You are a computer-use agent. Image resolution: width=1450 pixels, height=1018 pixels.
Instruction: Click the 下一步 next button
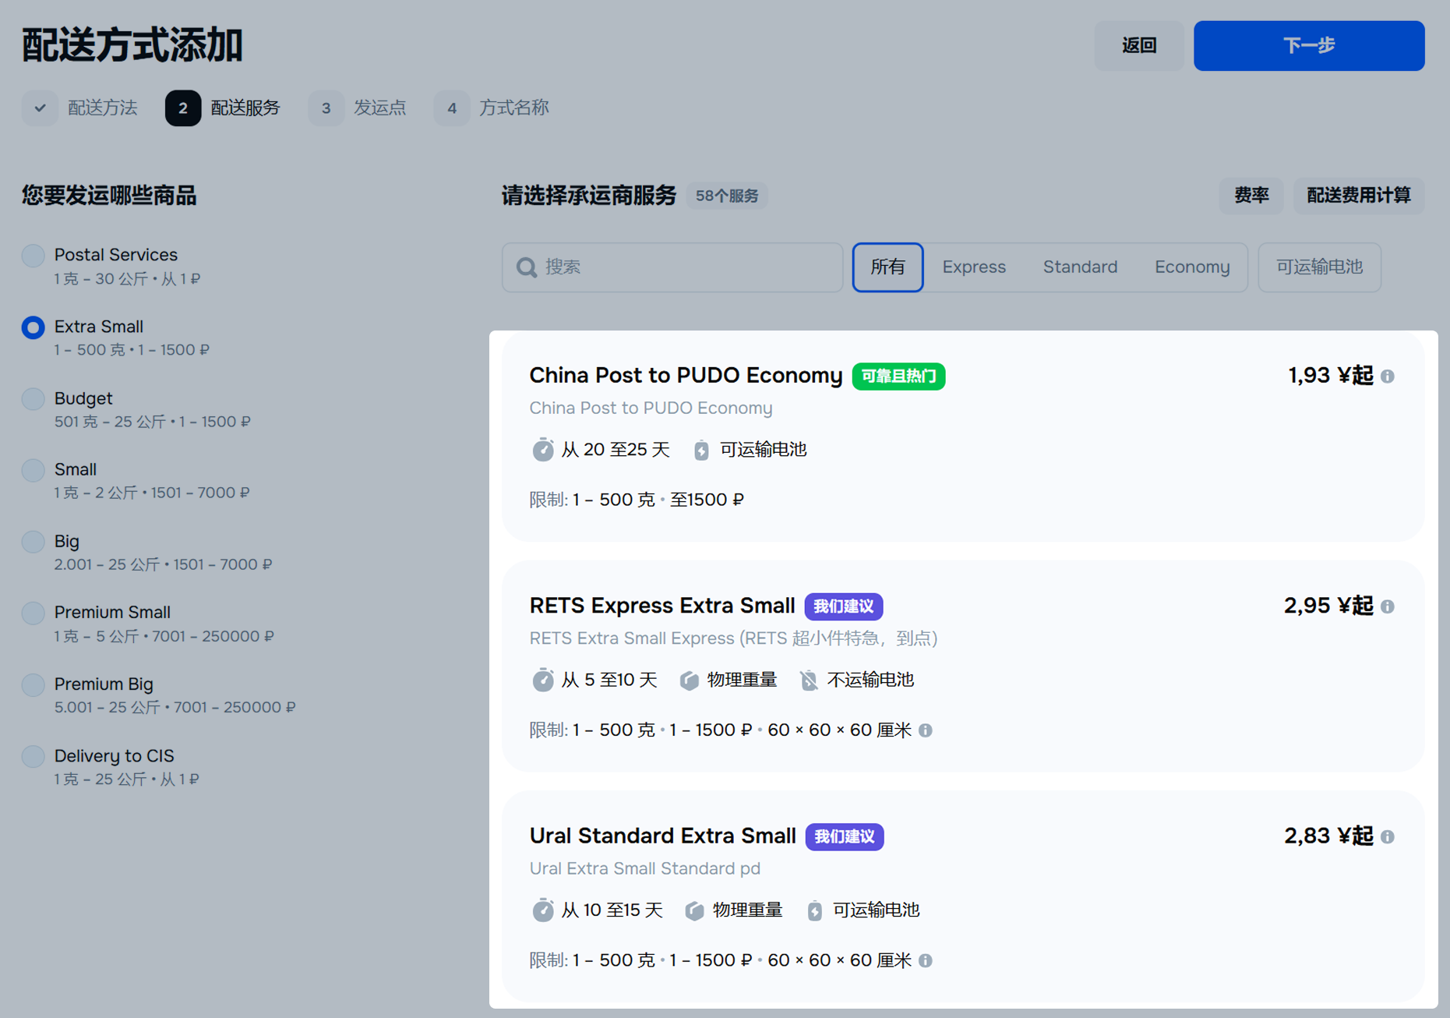tap(1308, 46)
